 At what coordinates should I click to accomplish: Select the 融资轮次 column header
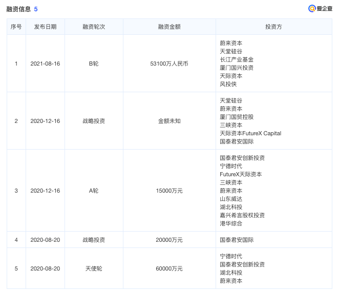pos(94,27)
